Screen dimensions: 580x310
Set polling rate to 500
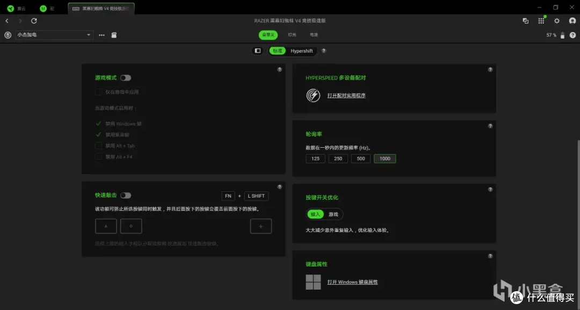pos(361,158)
